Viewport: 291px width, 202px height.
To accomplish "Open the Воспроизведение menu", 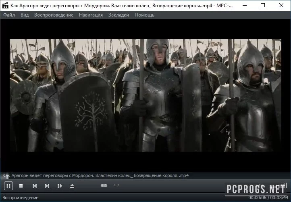I will 54,15.
